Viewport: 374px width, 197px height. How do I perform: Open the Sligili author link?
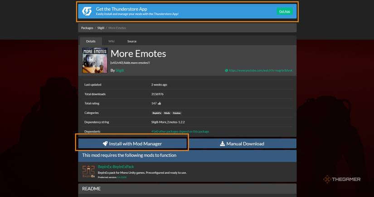point(120,70)
